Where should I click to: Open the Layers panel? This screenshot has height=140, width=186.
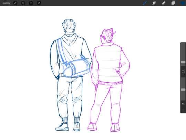point(173,3)
